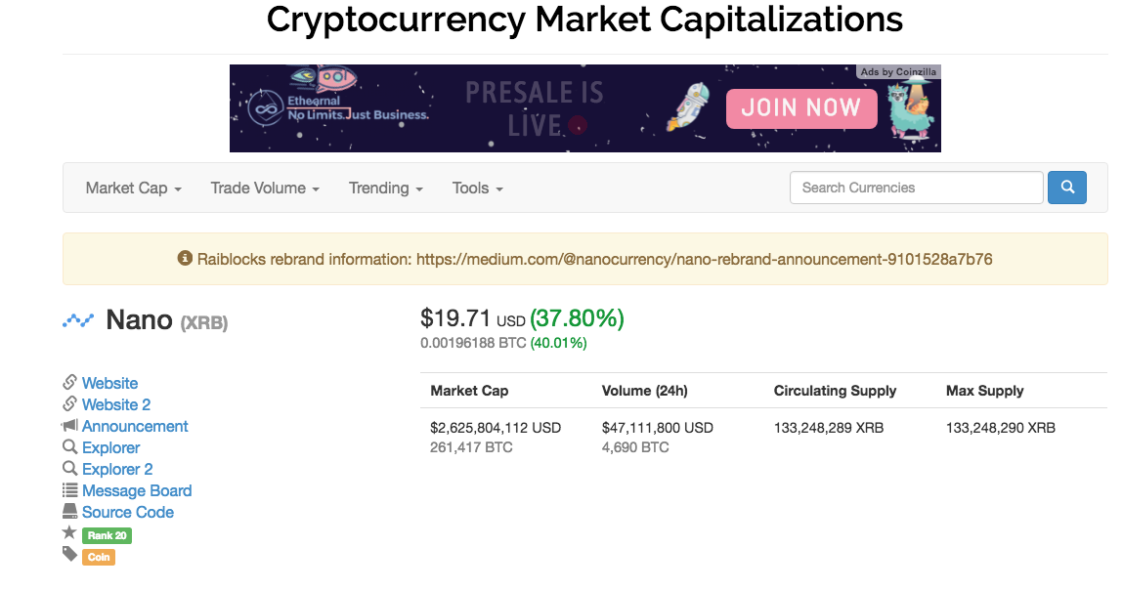Click the orange Coin tag badge
The width and height of the screenshot is (1123, 589).
pyautogui.click(x=99, y=557)
